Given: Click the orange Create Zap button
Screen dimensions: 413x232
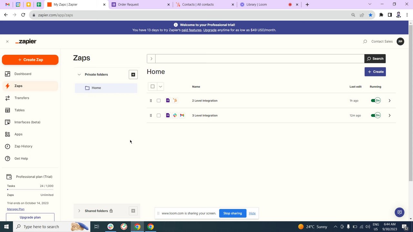Looking at the screenshot, I should (30, 60).
